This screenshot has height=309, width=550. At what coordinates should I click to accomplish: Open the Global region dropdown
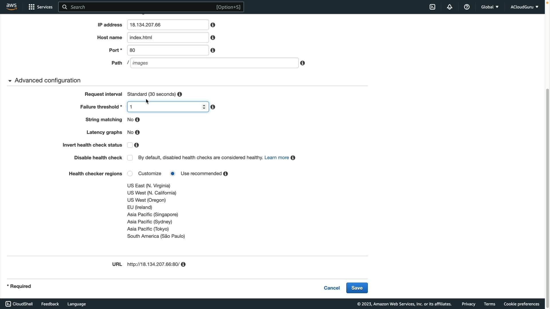490,7
